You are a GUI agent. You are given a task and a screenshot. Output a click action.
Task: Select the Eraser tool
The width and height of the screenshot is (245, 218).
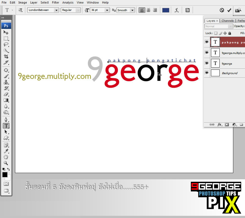point(6,94)
